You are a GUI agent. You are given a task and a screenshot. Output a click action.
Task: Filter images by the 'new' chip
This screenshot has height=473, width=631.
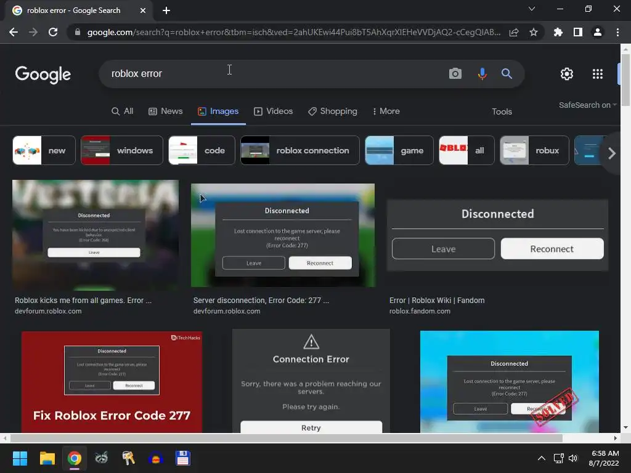pos(44,150)
